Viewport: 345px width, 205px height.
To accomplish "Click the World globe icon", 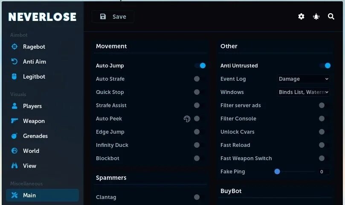I will (x=14, y=151).
